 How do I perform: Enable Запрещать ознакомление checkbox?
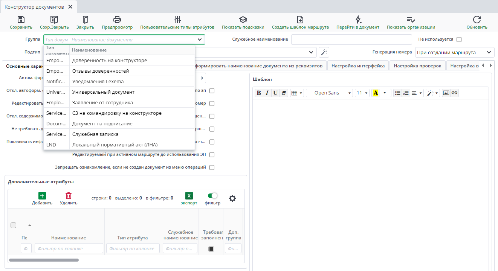(x=212, y=167)
